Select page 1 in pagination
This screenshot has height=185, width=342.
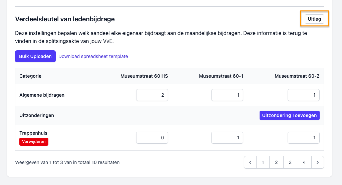point(263,162)
